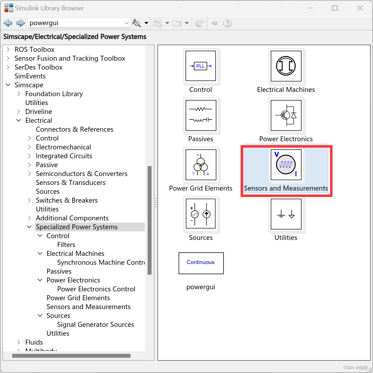This screenshot has width=373, height=373.
Task: Select Sensors and Measurements in the tree
Action: pos(88,307)
